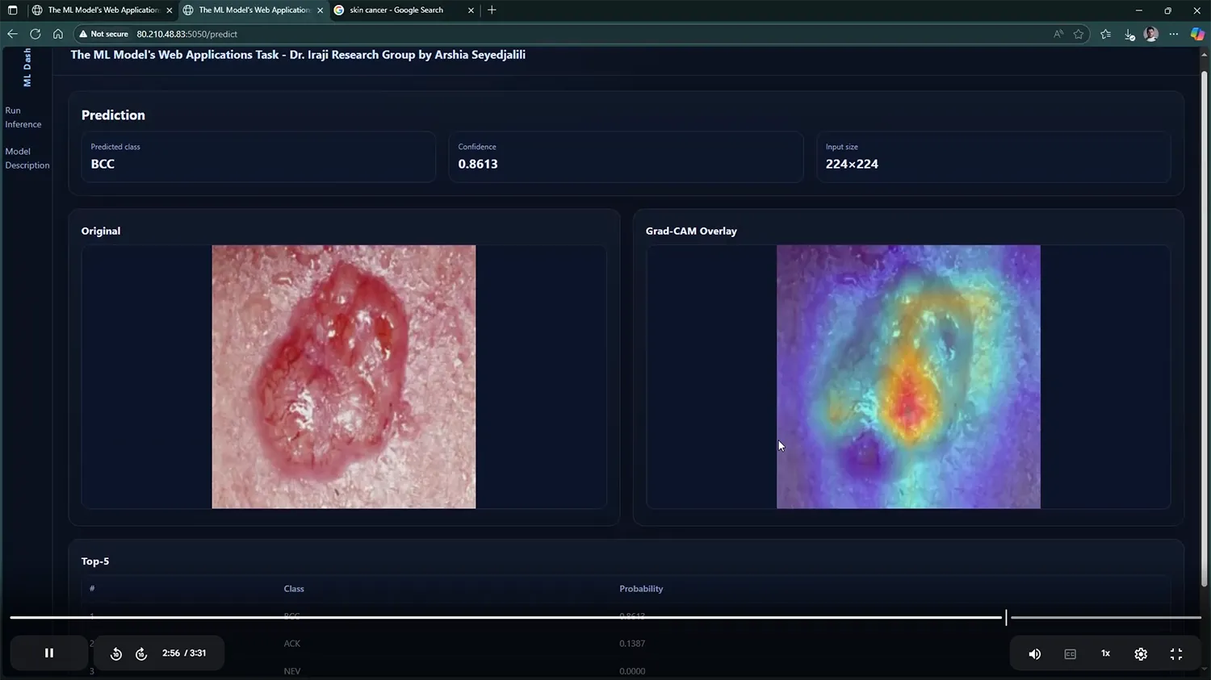The width and height of the screenshot is (1211, 680).
Task: Mute audio with the speaker icon
Action: (x=1034, y=654)
